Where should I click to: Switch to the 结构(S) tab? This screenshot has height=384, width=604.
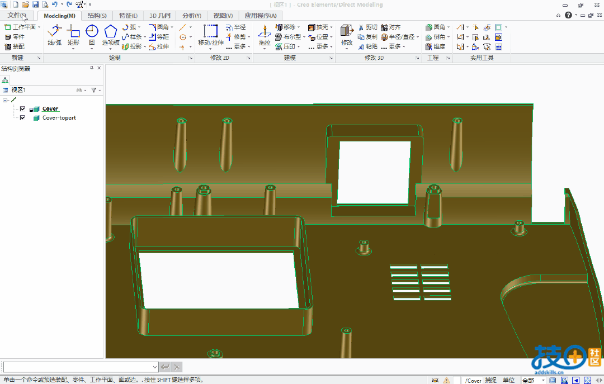(x=97, y=16)
